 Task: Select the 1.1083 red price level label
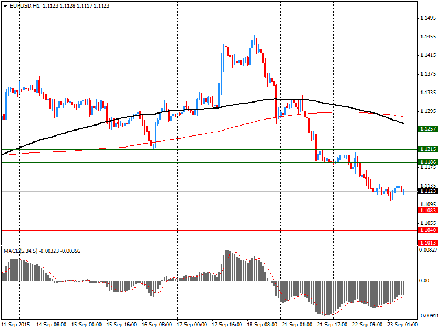pos(429,210)
